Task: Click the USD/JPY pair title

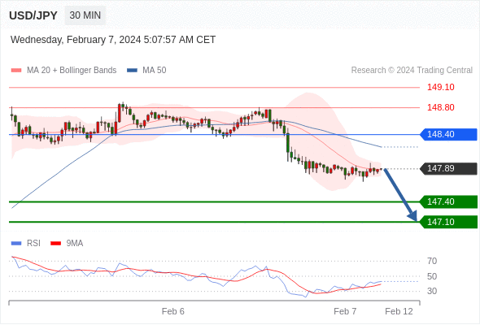Action: coord(33,15)
